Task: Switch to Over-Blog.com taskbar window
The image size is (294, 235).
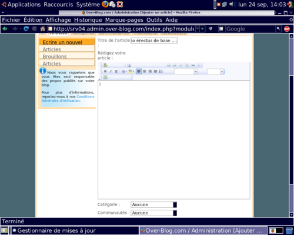Action: tap(203, 230)
